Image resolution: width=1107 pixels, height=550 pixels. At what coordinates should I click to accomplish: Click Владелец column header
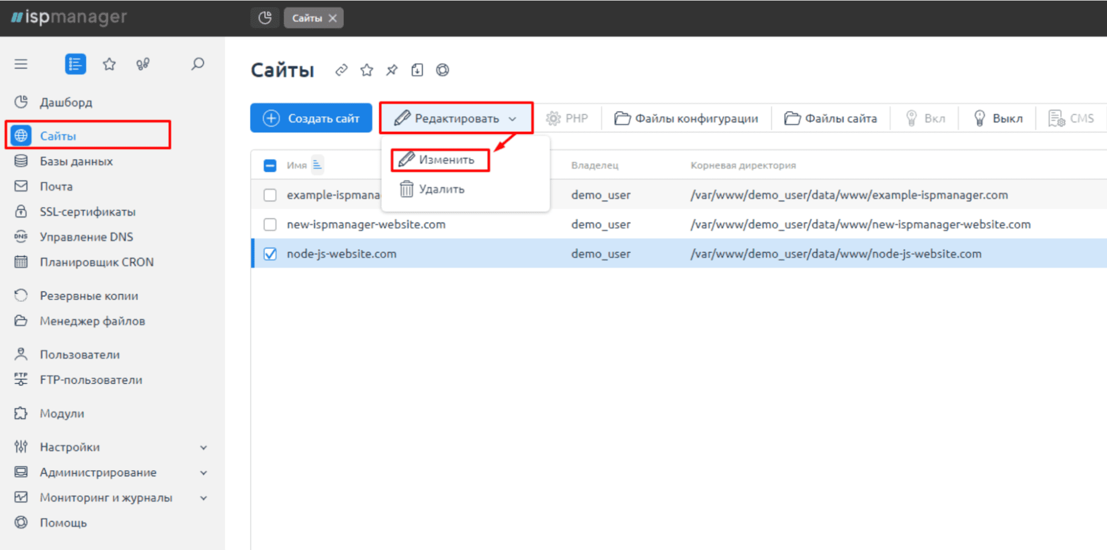pos(595,165)
